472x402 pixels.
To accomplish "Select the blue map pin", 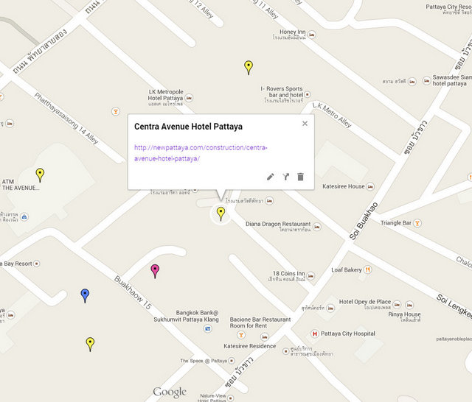I will click(86, 296).
